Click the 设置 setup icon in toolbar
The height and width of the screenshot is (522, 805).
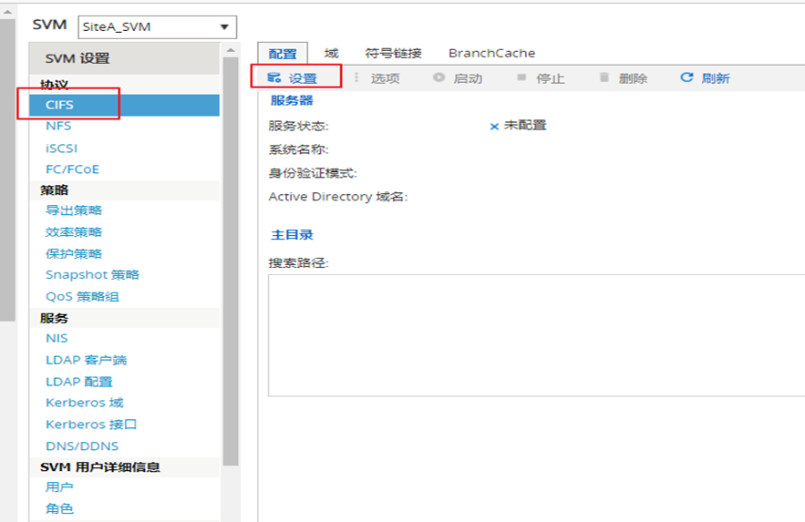273,78
